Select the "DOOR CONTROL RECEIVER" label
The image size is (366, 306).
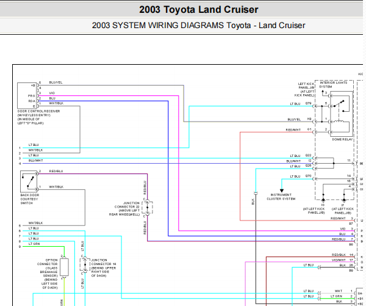click(x=38, y=117)
